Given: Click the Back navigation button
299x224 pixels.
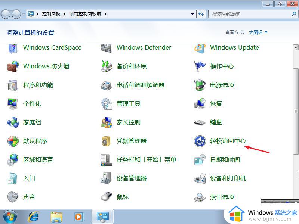Looking at the screenshot, I should click(x=6, y=14).
